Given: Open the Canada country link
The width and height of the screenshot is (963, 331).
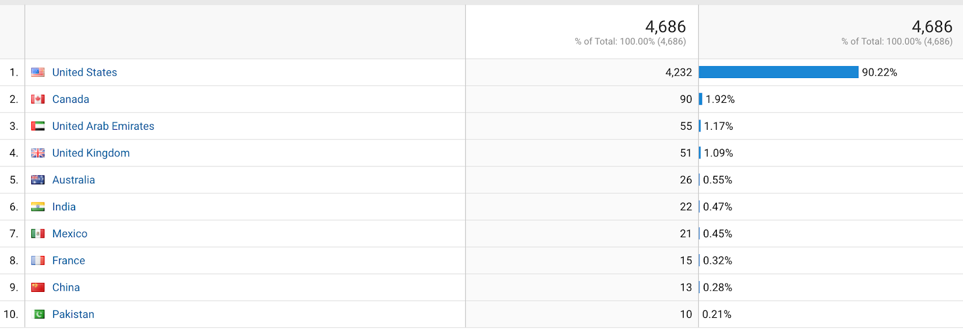Looking at the screenshot, I should point(70,99).
